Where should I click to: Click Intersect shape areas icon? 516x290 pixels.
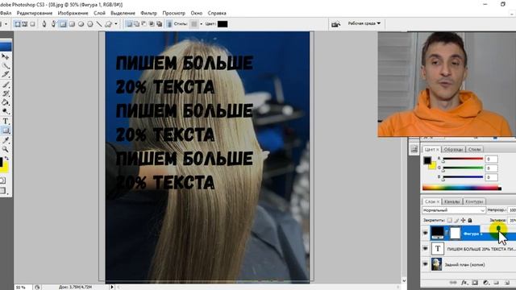(x=152, y=24)
